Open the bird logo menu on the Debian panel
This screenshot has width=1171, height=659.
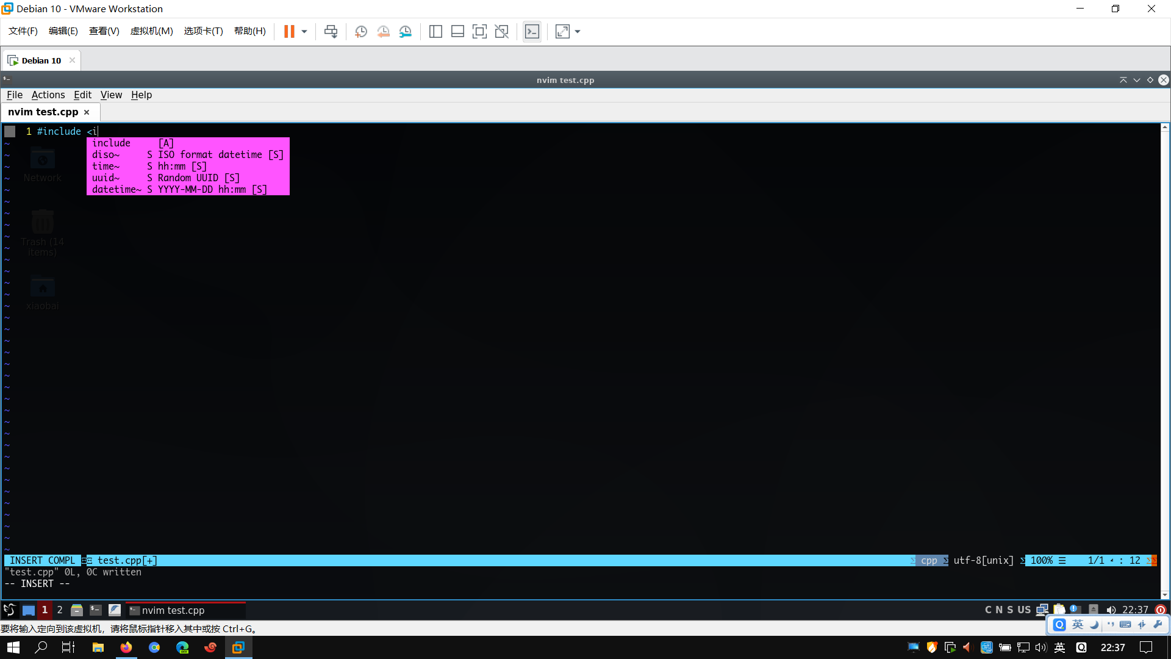pos(9,610)
